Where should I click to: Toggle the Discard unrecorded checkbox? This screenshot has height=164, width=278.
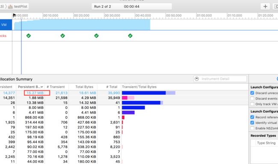(252, 93)
